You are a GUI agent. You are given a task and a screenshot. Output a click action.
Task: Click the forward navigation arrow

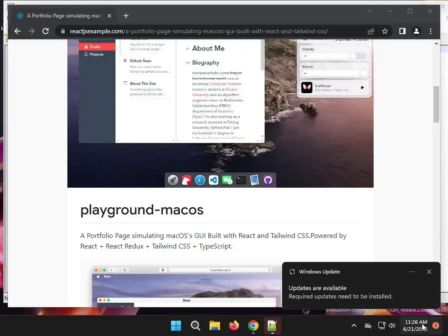[x=31, y=31]
